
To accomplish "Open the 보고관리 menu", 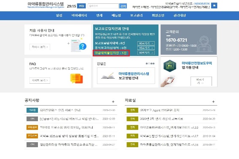I will [x=137, y=16].
